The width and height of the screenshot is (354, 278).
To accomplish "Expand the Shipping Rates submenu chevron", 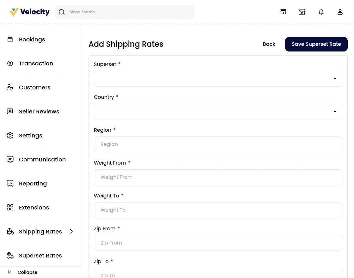I will pos(71,232).
